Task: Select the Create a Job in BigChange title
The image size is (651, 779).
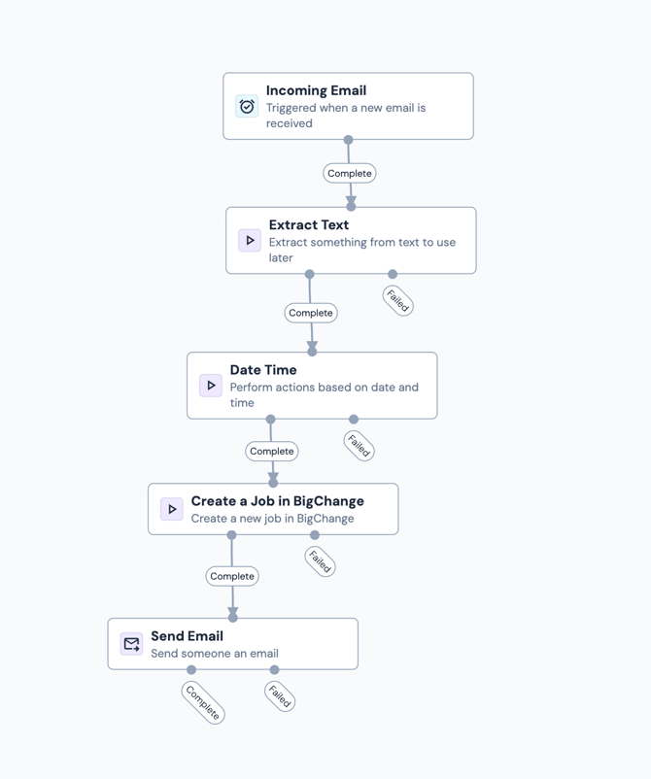Action: click(x=277, y=501)
